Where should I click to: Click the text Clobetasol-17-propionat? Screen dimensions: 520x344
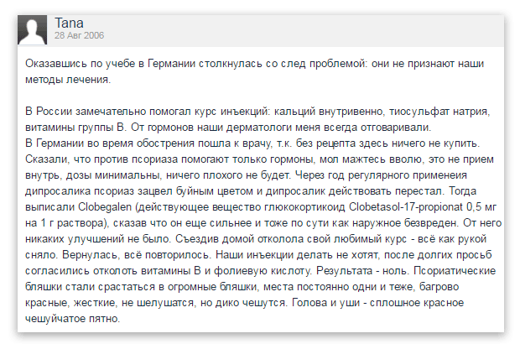point(406,207)
